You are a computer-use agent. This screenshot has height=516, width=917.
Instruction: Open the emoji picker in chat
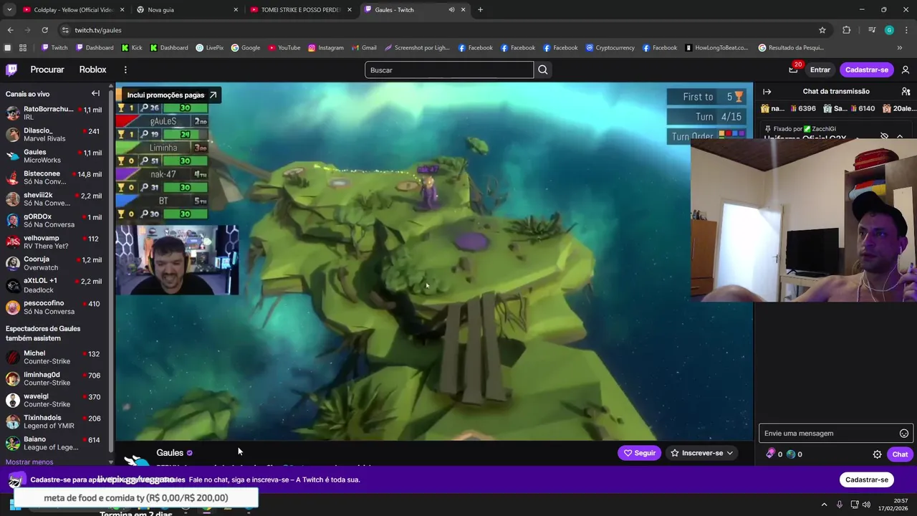[x=904, y=433]
